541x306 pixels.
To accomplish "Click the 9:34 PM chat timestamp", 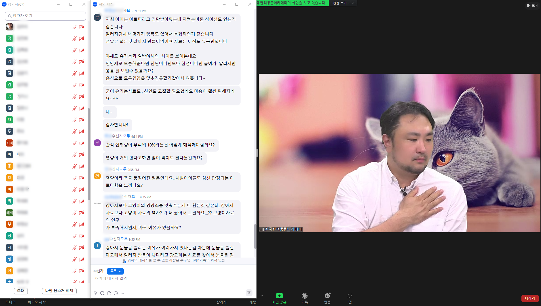I will tap(137, 137).
